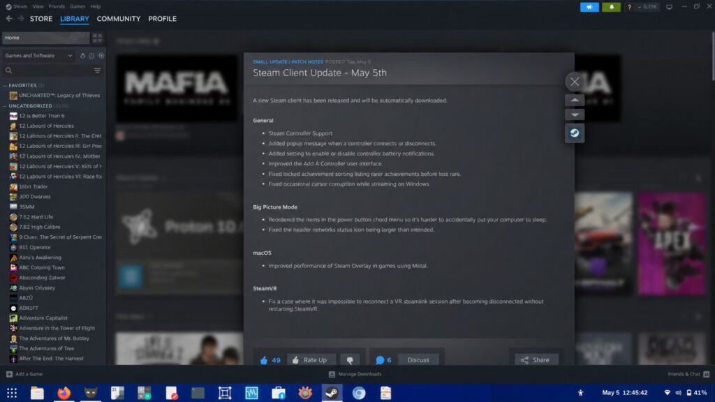Expand the Games and Software dropdown
Viewport: 715px width, 402px height.
point(39,56)
